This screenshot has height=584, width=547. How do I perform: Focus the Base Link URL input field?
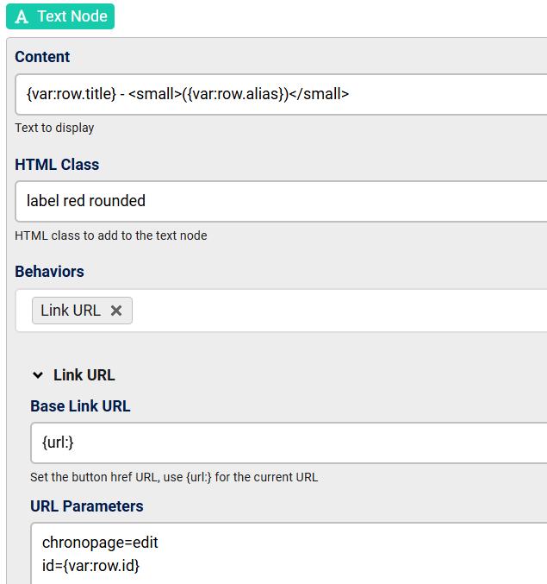click(289, 443)
